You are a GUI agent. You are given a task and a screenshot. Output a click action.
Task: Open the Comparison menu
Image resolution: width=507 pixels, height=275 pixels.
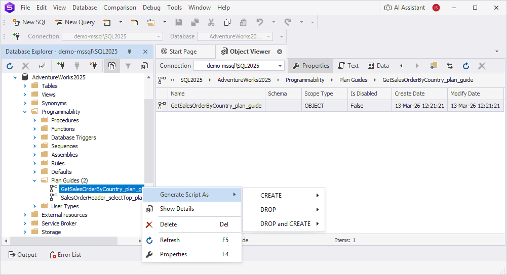120,8
